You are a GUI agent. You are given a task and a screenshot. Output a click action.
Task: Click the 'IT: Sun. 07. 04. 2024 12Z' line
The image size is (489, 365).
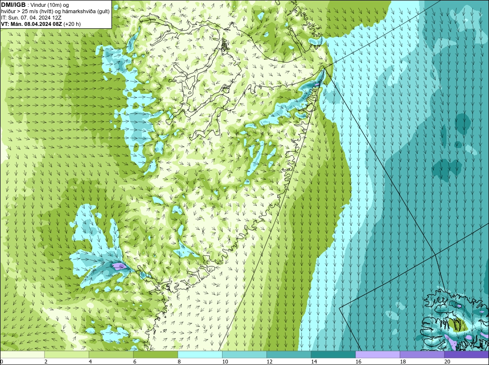[x=31, y=18]
